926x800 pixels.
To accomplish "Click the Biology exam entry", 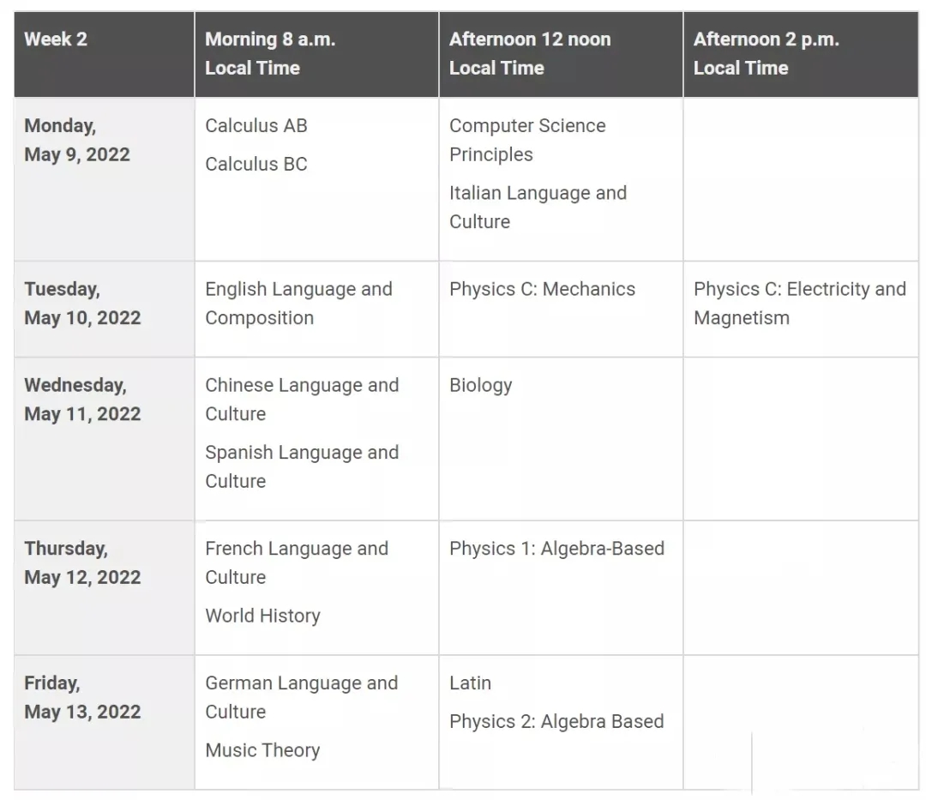I will pos(481,386).
